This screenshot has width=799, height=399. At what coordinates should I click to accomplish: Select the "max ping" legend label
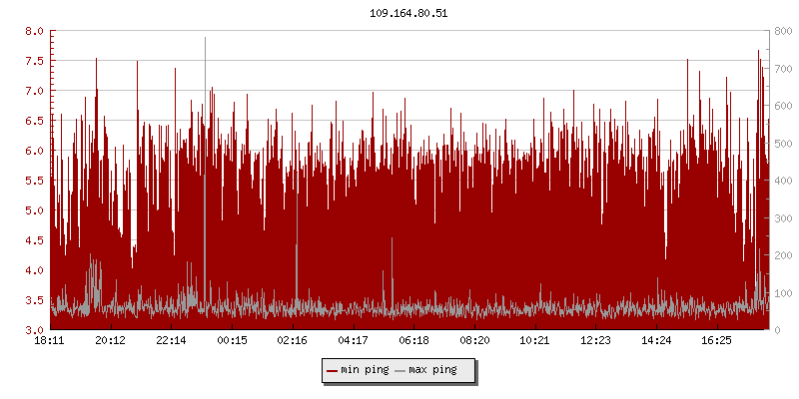point(432,371)
